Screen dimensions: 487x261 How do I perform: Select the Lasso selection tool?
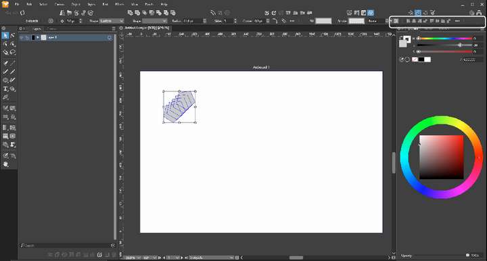coord(13,53)
